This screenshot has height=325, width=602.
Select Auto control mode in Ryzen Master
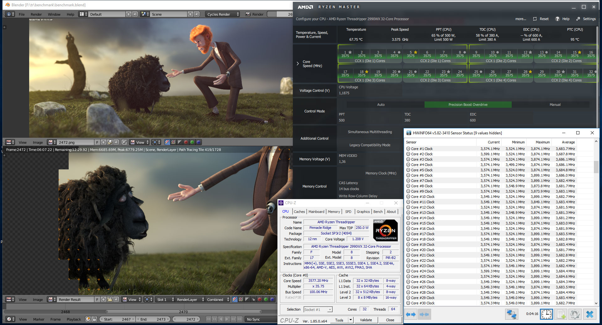(x=381, y=105)
